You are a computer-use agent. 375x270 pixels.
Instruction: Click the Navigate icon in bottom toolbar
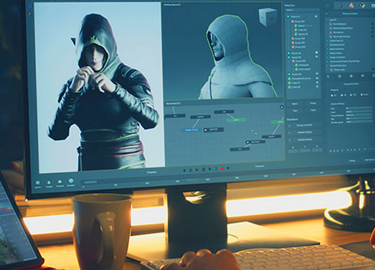point(70,182)
